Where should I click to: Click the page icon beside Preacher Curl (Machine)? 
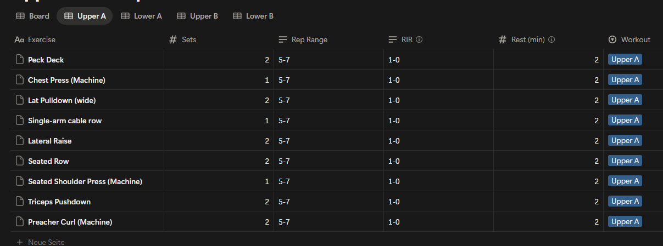[x=20, y=222]
